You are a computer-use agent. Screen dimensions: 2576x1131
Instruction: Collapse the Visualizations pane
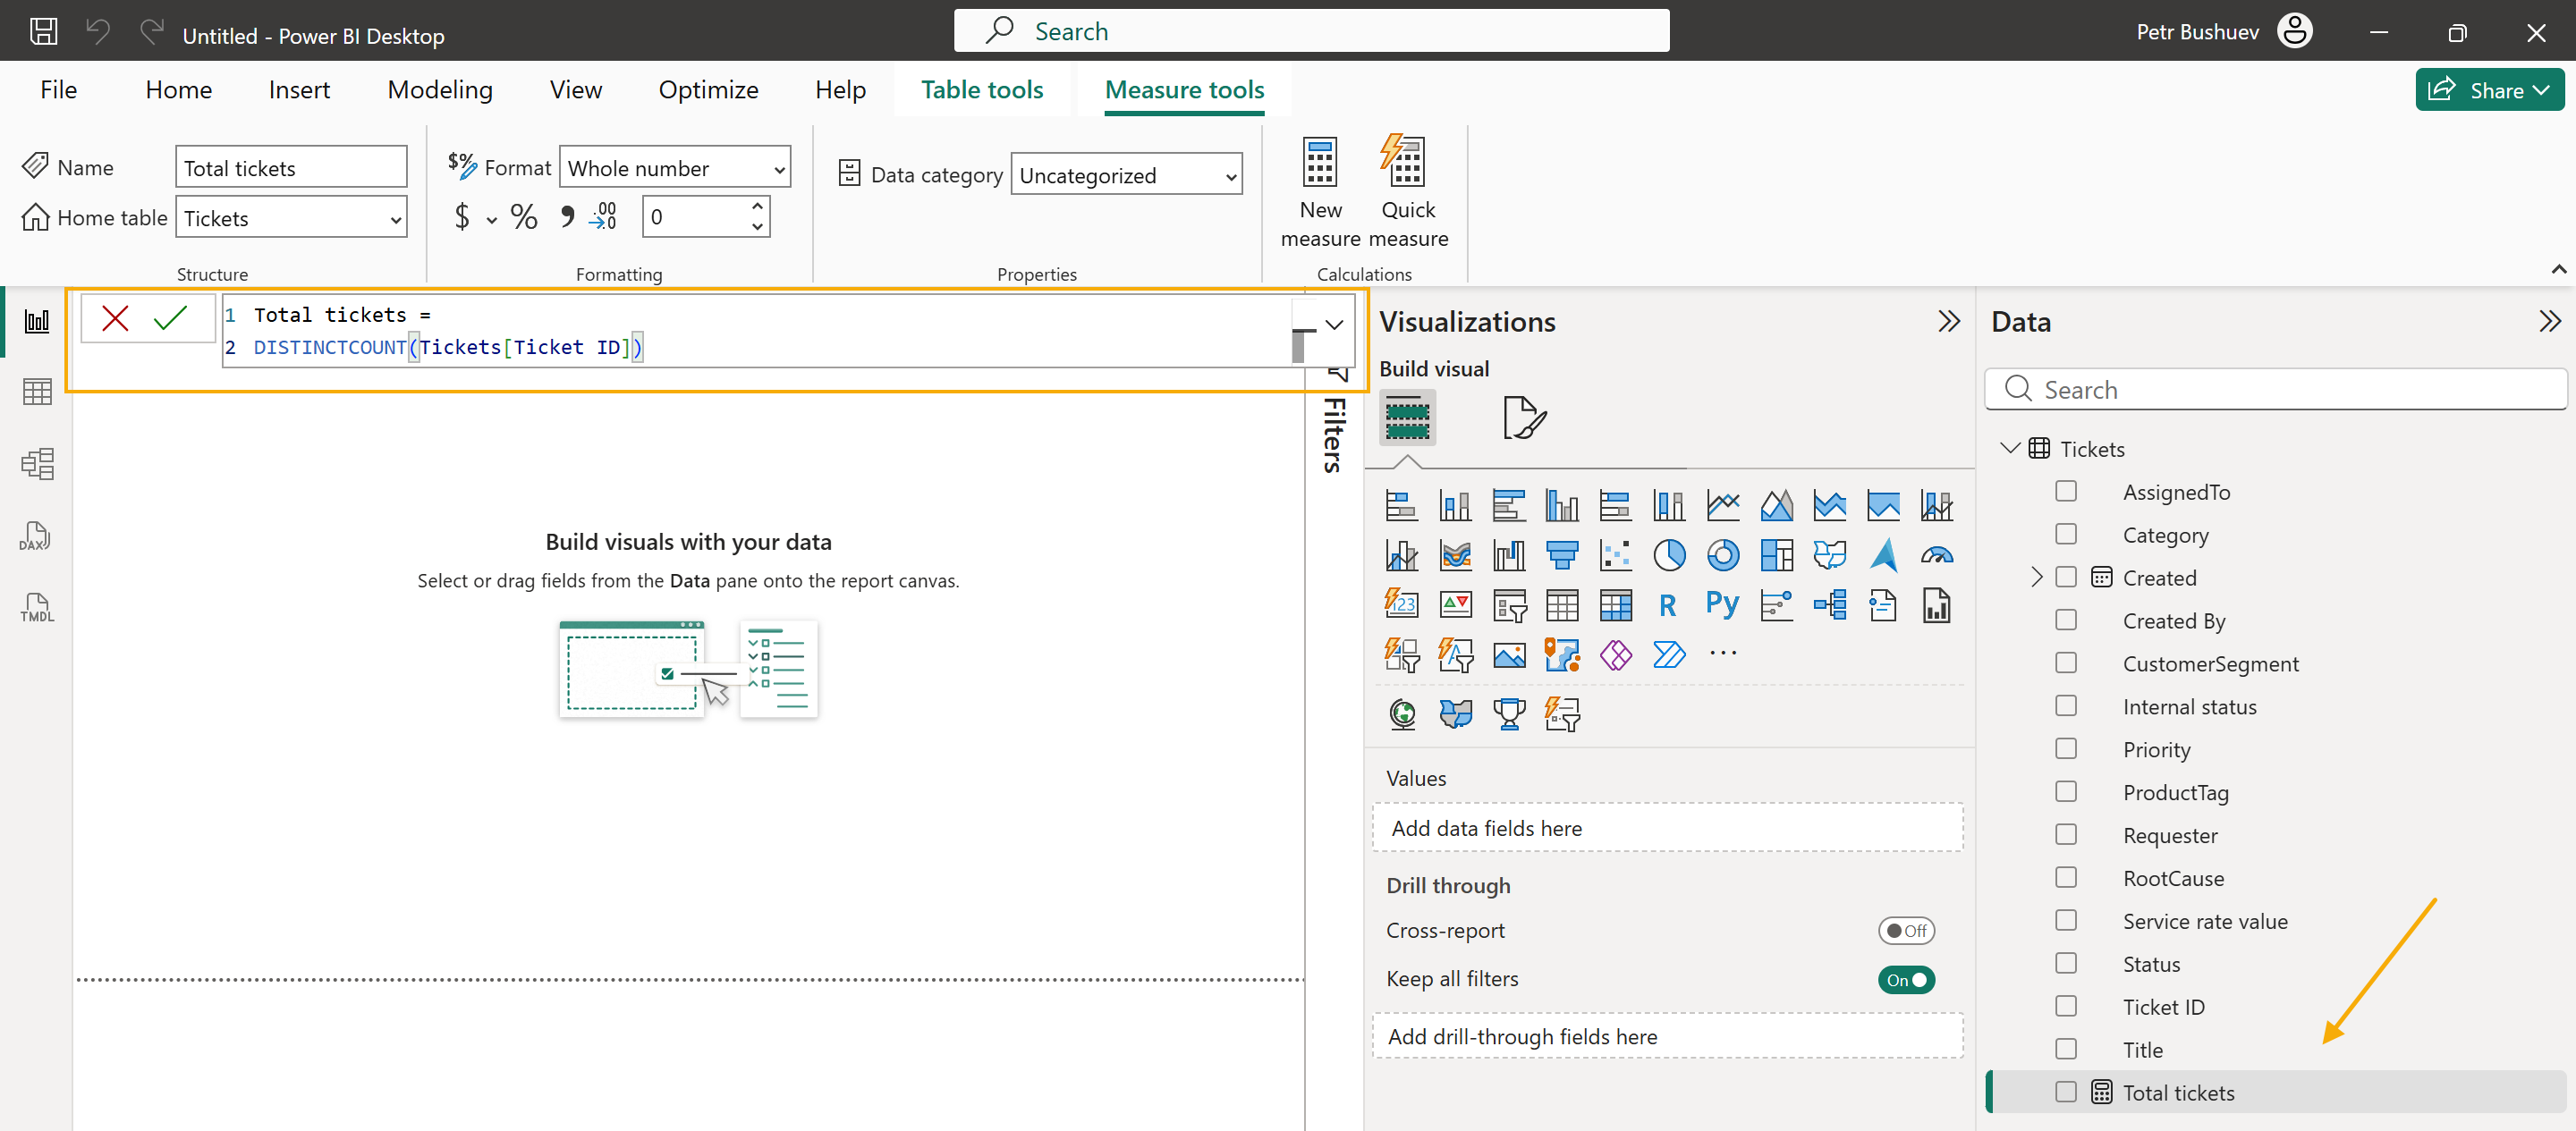[1948, 321]
